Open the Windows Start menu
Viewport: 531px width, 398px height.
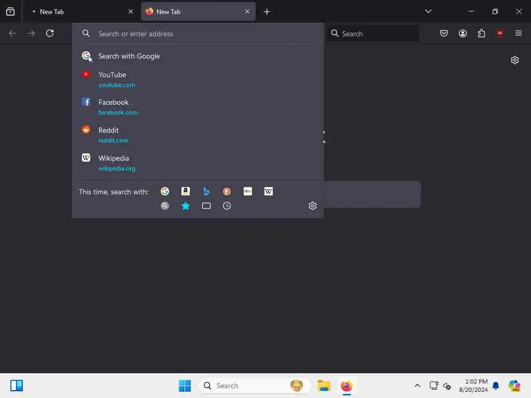[x=185, y=386]
